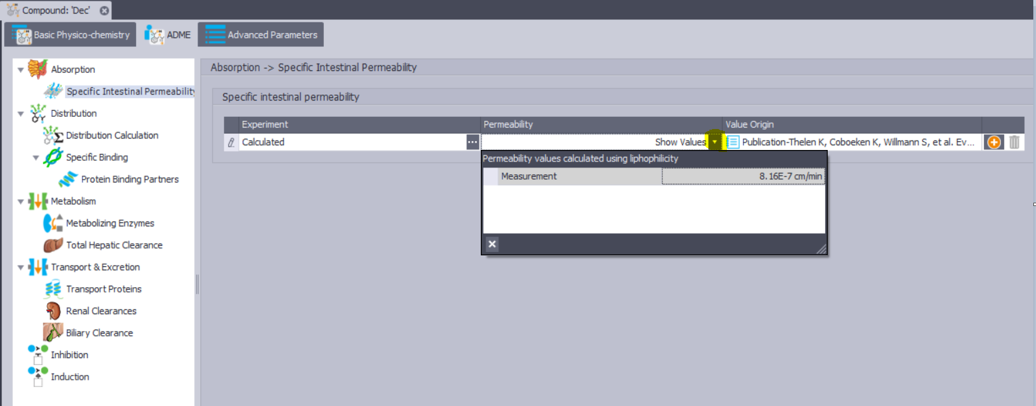1036x406 pixels.
Task: Click the Transport Proteins icon
Action: pyautogui.click(x=53, y=289)
